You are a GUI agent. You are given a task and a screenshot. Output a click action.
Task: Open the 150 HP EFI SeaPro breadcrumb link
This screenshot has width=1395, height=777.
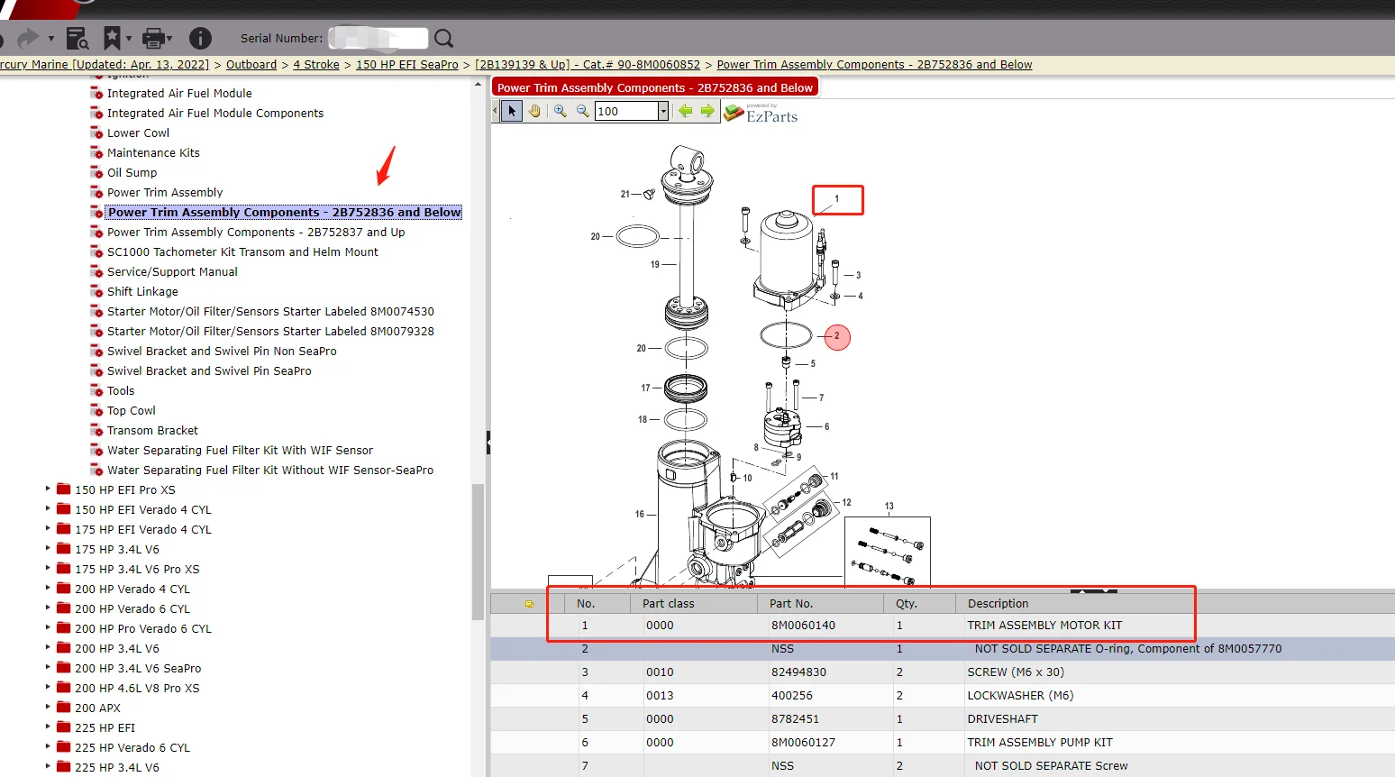tap(407, 65)
